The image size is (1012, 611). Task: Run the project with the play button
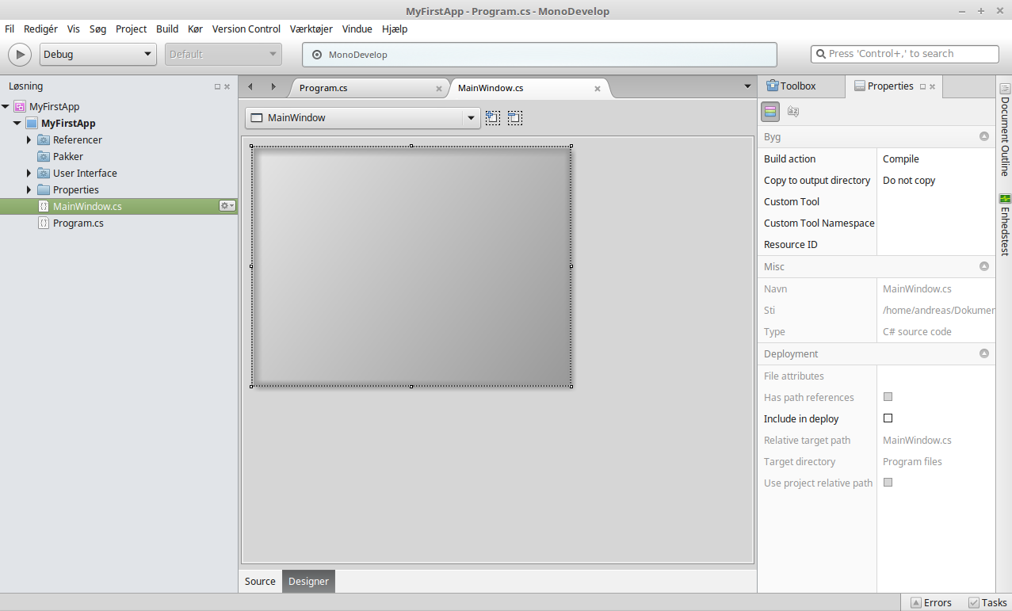pos(20,55)
